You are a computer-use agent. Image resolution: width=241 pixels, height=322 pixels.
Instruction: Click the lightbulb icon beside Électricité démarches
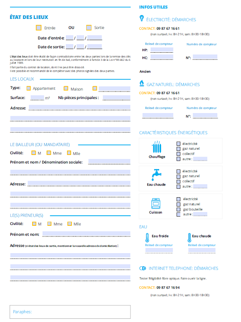click(x=142, y=18)
